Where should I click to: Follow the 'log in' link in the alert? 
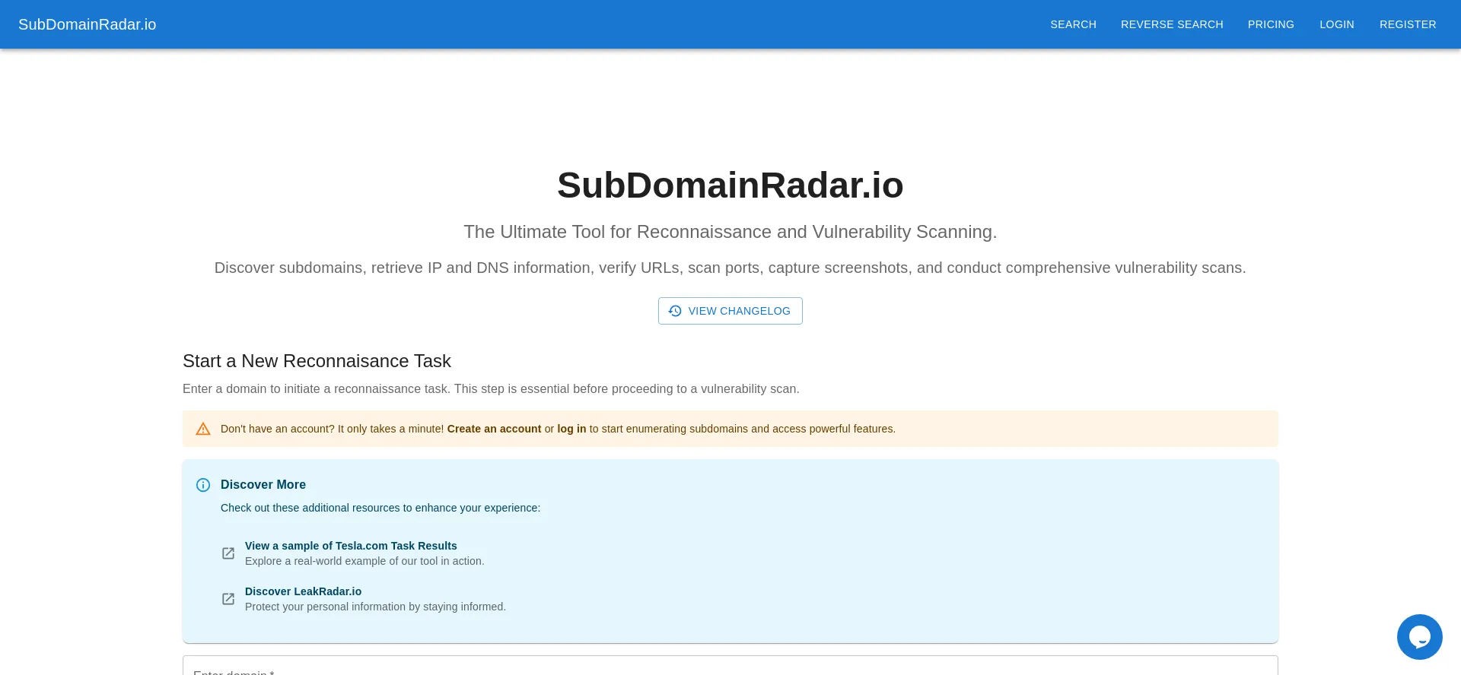[x=571, y=429]
